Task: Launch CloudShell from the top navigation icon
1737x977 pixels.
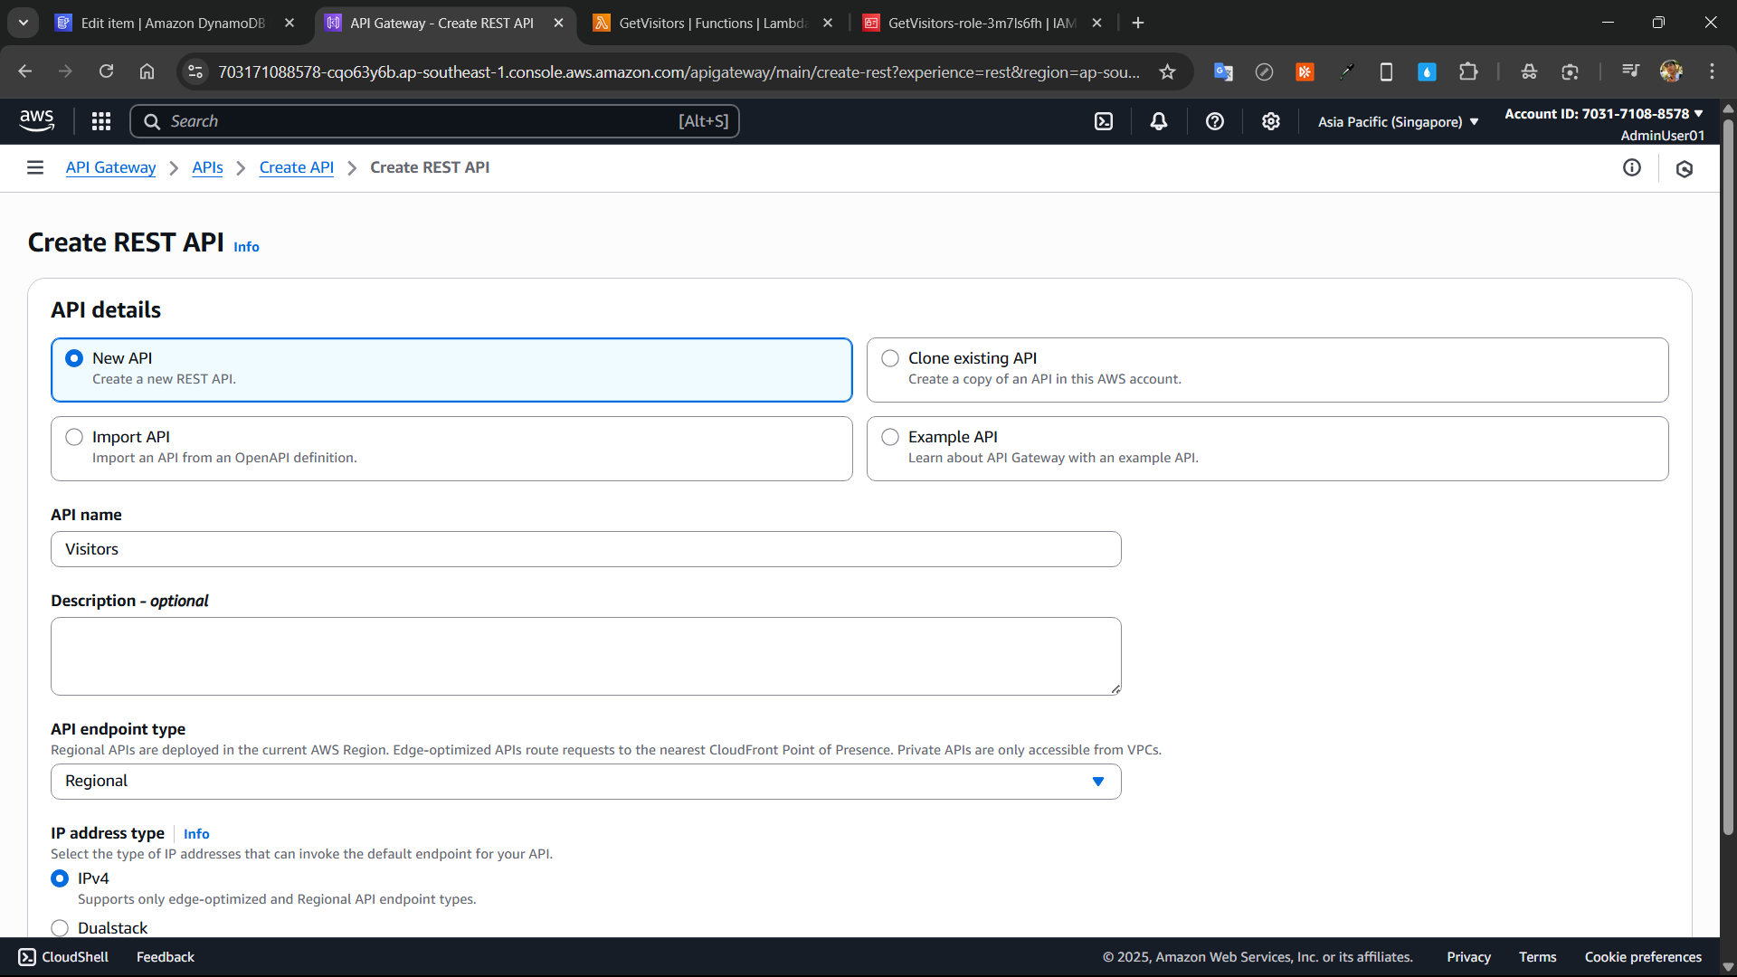Action: 1104,121
